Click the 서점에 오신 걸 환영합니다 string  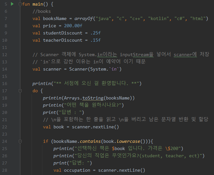pos(96,83)
